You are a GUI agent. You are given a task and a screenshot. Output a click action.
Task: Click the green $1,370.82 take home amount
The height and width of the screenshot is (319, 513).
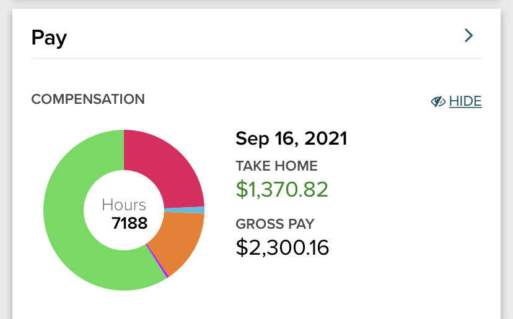click(282, 189)
